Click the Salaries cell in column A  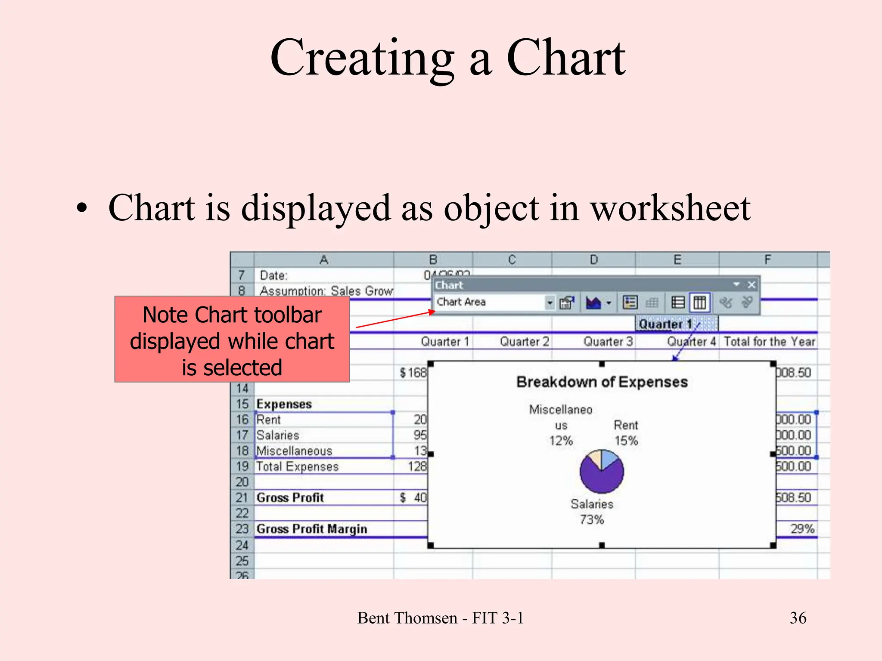coord(324,435)
